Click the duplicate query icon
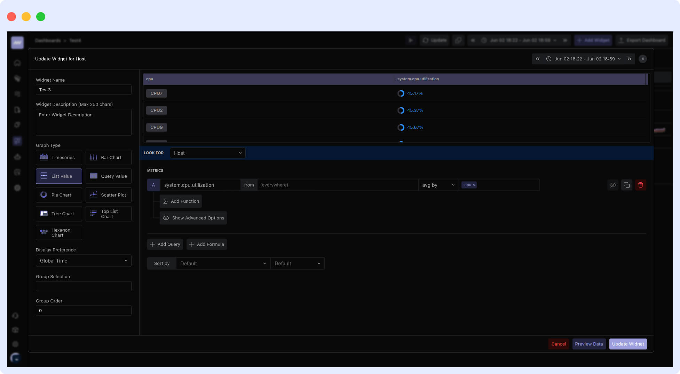Screen dimensions: 680x374 click(626, 185)
